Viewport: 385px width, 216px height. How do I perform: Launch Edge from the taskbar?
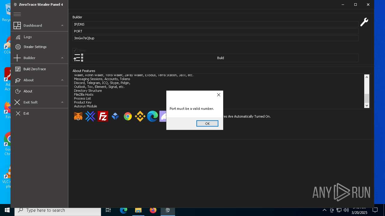124,210
